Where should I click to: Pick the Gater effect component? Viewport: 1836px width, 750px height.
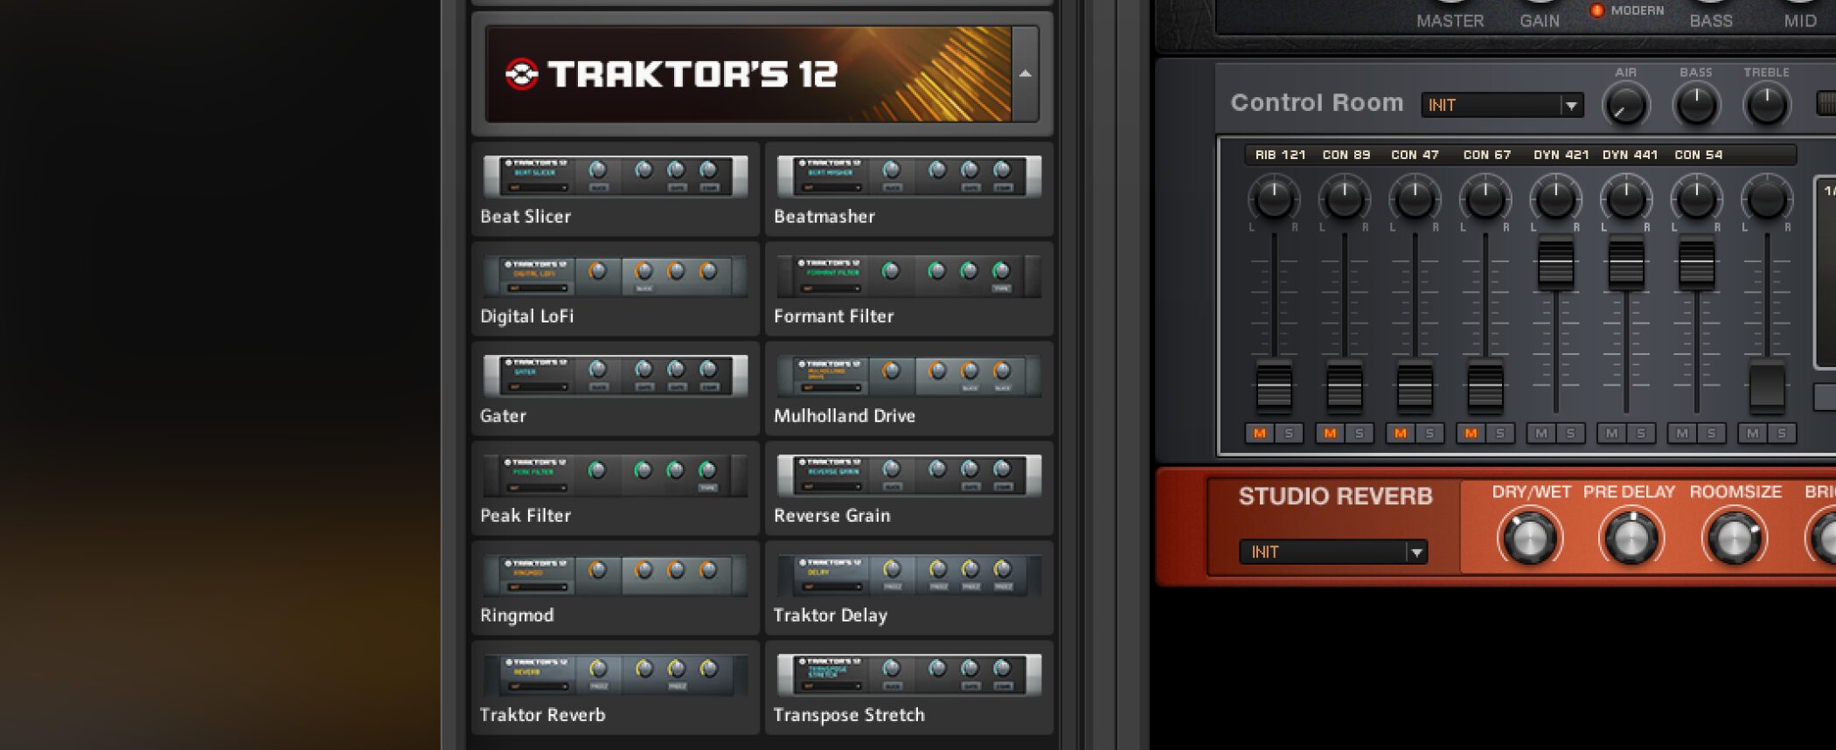point(615,389)
